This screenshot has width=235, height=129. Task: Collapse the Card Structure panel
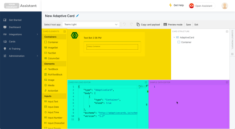pos(227,31)
